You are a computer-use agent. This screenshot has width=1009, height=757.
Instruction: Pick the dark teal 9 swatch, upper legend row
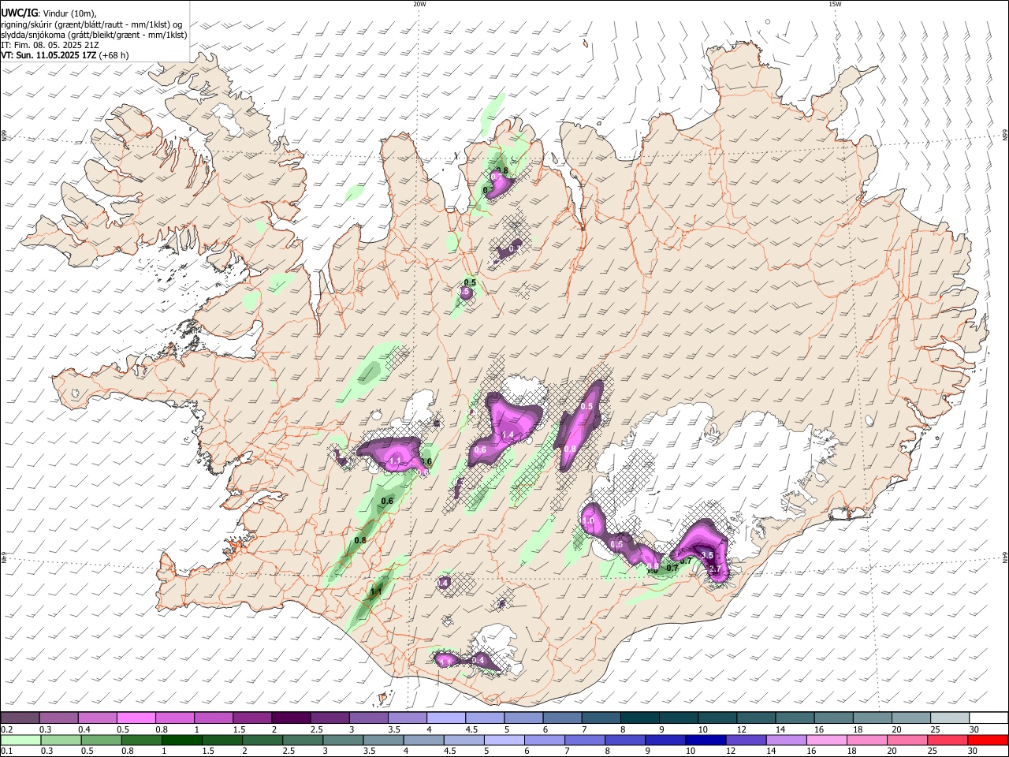(x=678, y=718)
